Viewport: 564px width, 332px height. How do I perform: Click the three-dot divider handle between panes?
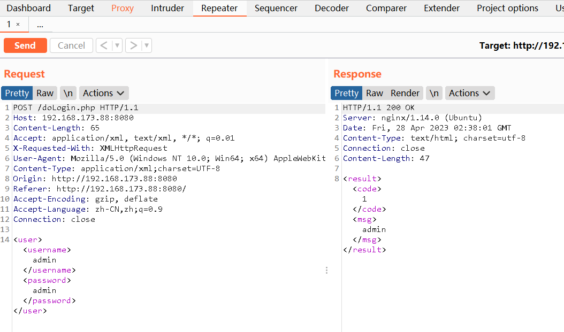[x=326, y=271]
